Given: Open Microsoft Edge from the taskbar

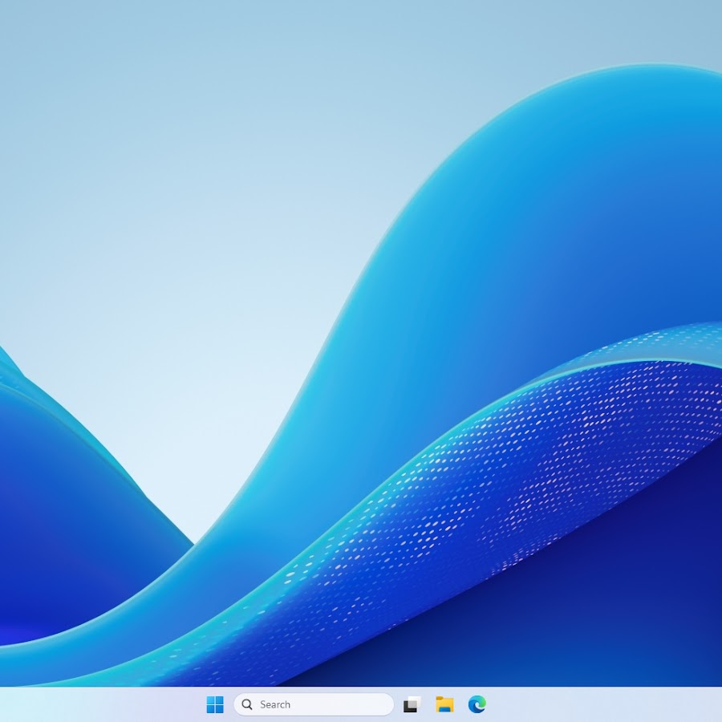Looking at the screenshot, I should click(x=477, y=704).
